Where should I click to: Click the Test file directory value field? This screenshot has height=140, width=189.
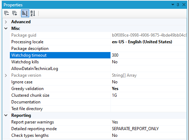149,109
